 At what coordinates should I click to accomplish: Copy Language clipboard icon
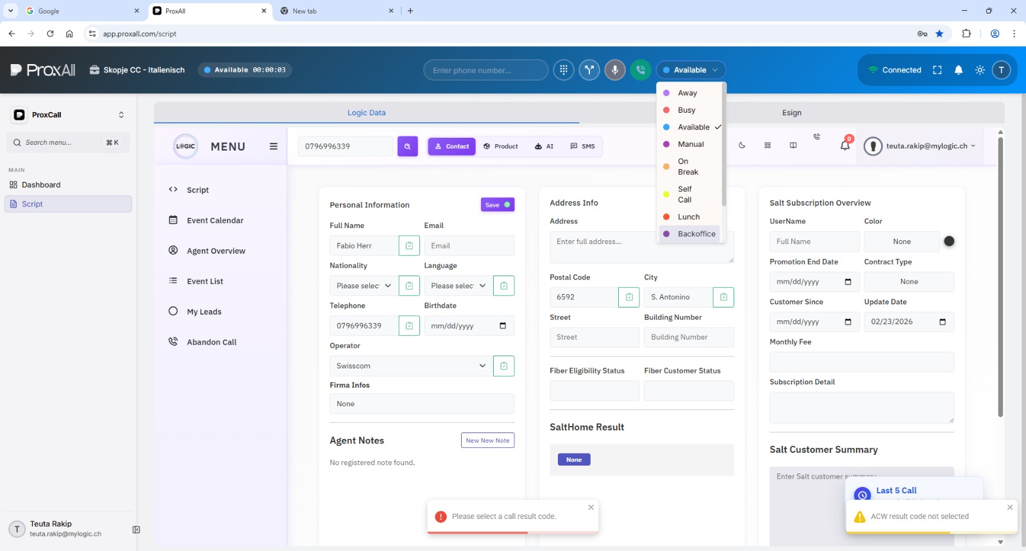504,286
